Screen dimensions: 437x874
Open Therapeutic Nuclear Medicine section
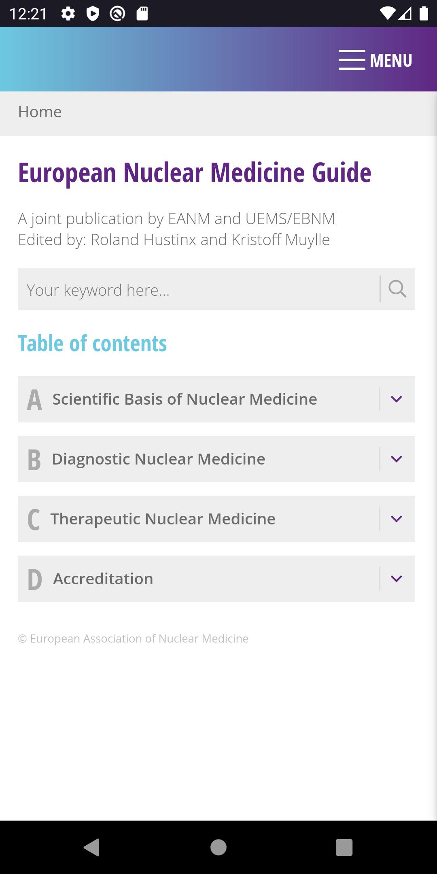163,519
